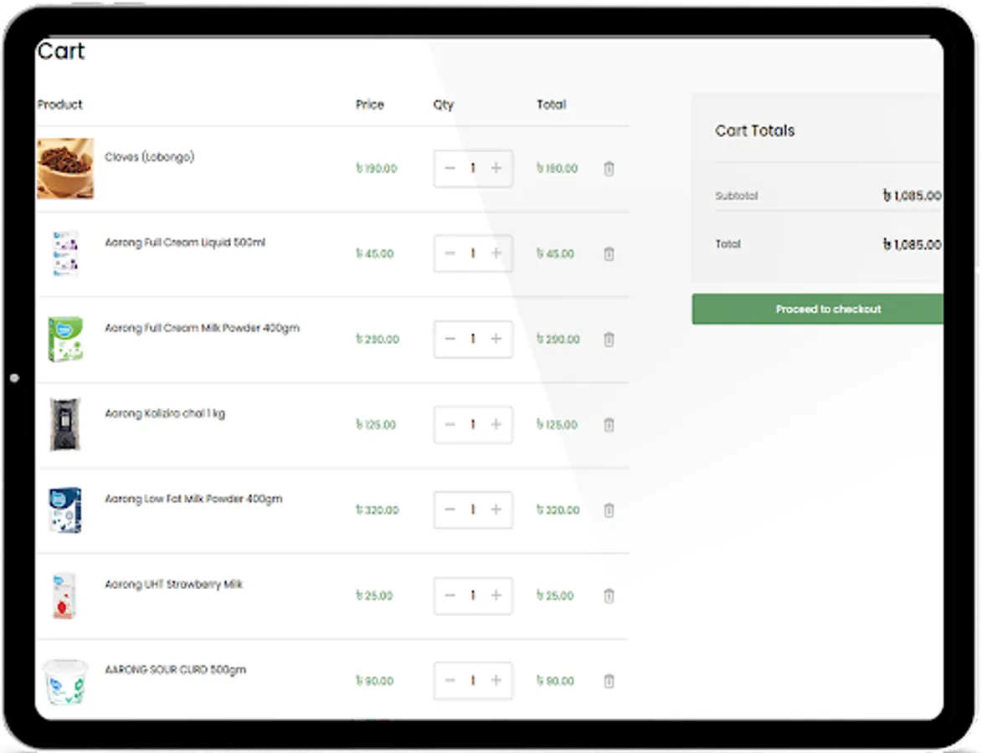
Task: Open Aarong UHT Strawberry Milk thumbnail
Action: point(65,595)
